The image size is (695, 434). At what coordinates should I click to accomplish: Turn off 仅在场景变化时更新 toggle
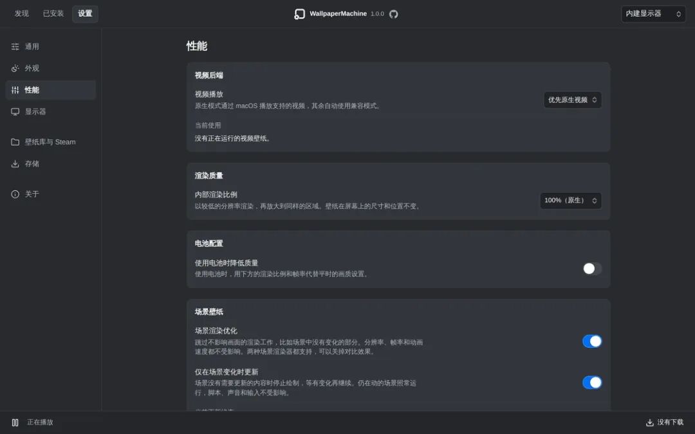tap(592, 382)
